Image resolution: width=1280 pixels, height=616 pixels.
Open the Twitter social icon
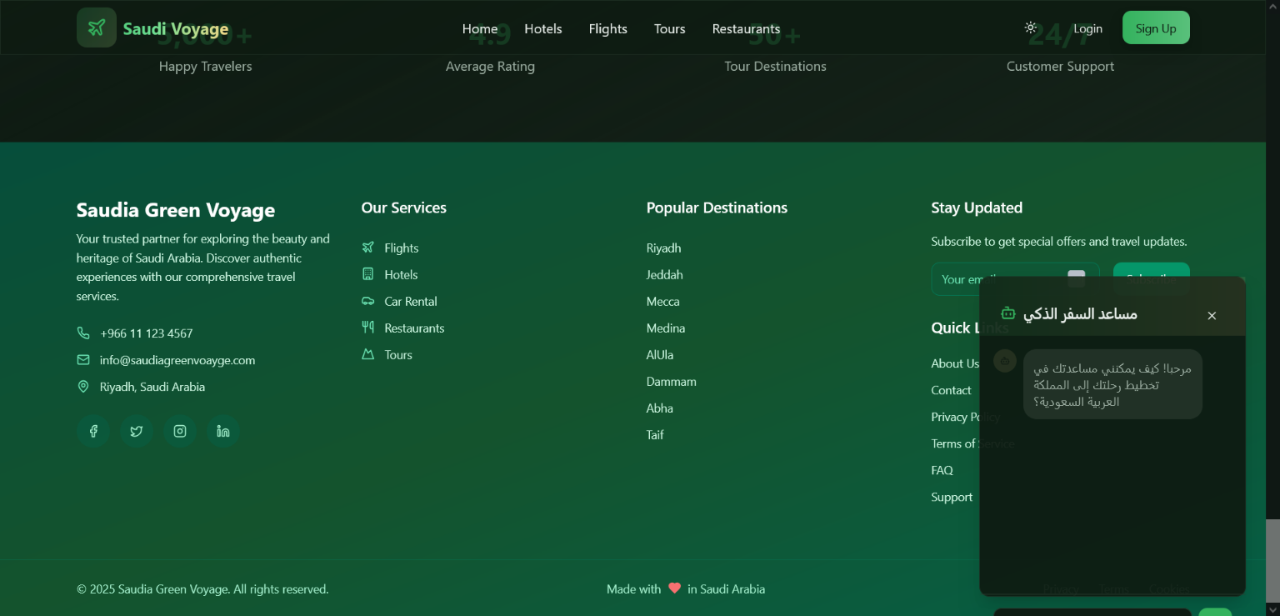[137, 431]
